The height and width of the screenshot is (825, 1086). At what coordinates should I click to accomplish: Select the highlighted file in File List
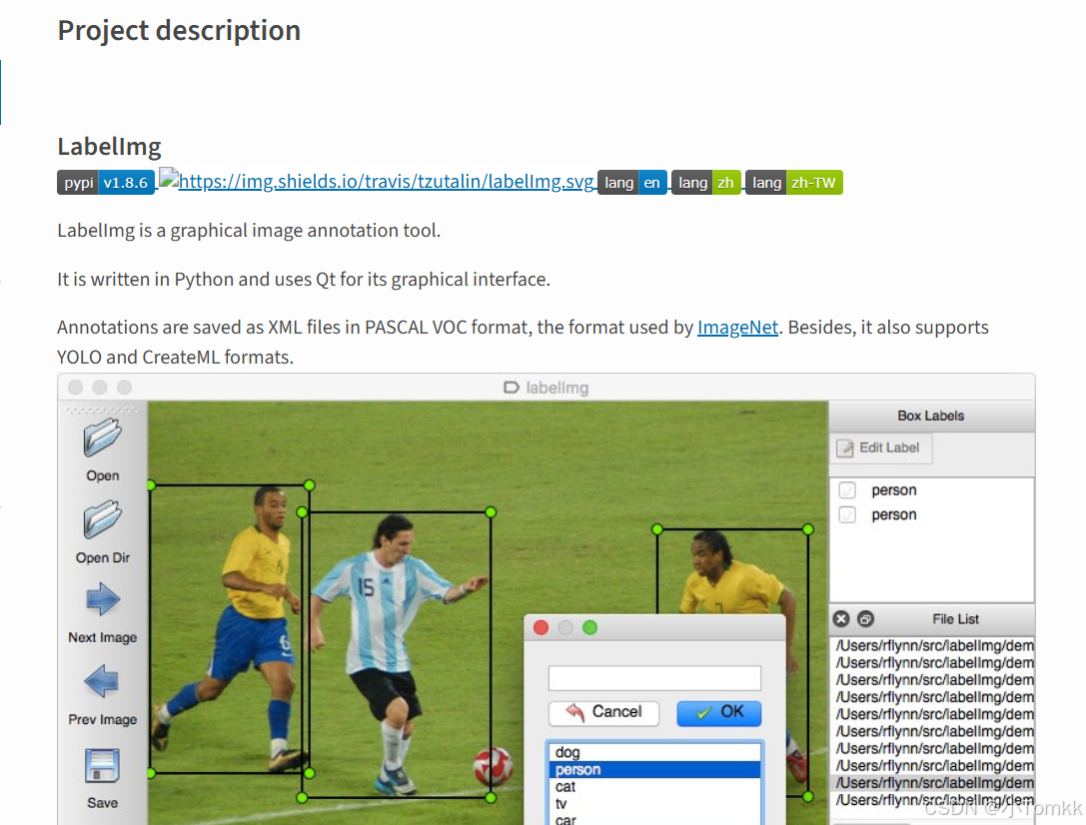pos(933,783)
